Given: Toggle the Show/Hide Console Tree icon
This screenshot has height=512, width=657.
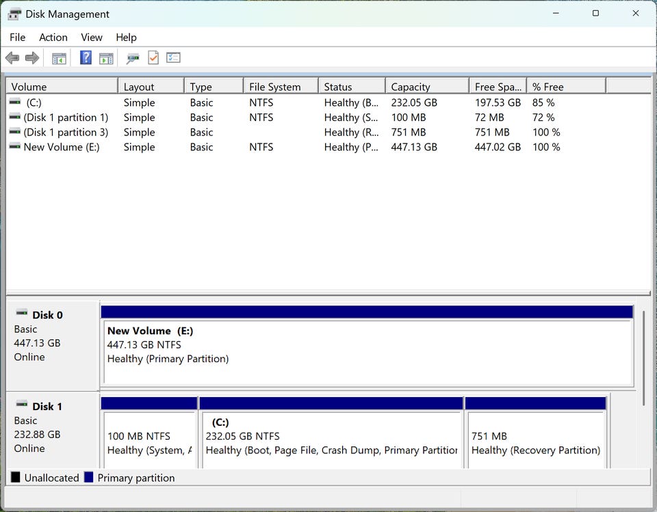Looking at the screenshot, I should pos(60,58).
